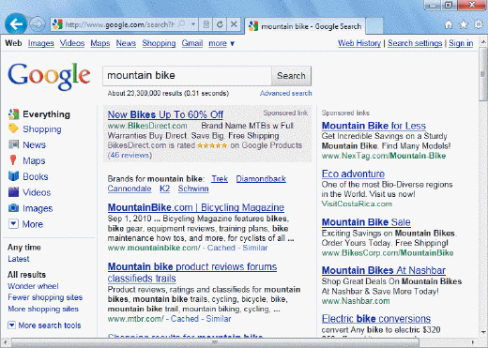Click the Google logo
This screenshot has width=488, height=348.
49,76
